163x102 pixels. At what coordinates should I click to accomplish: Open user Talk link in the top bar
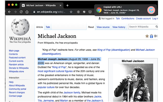tap(118, 19)
